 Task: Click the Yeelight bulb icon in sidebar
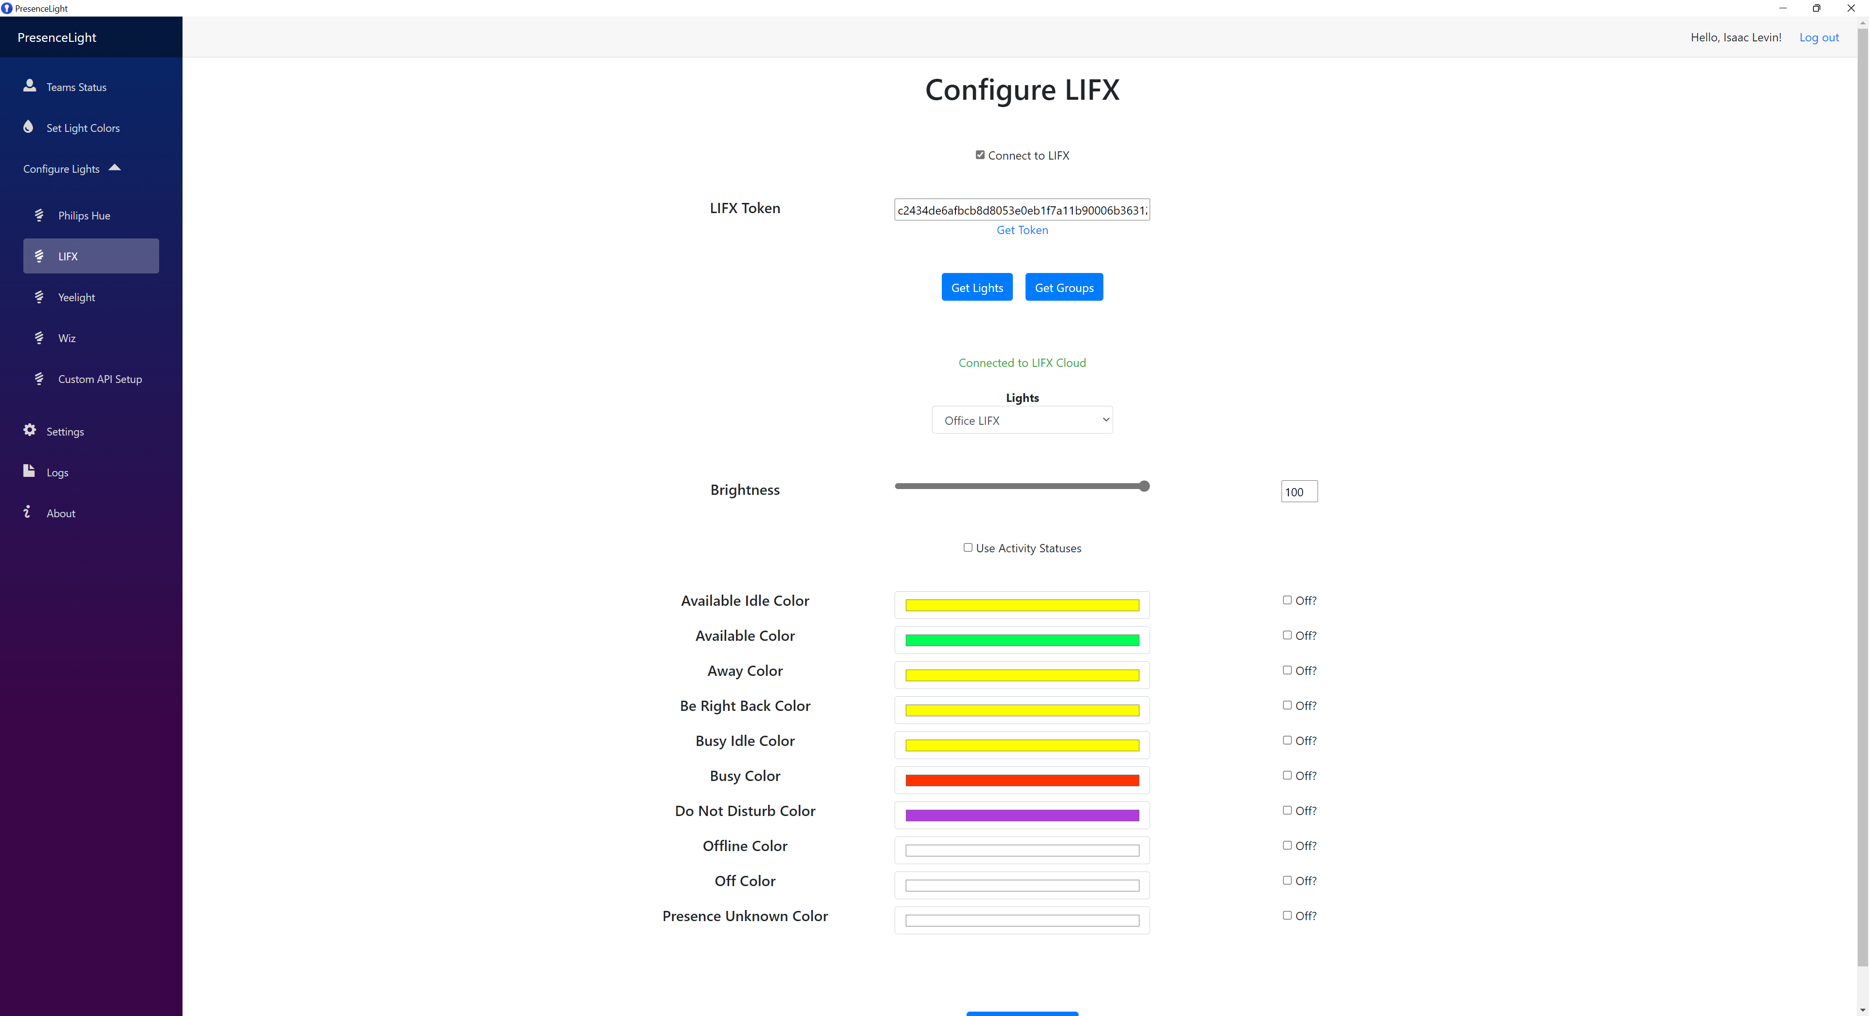pos(39,297)
